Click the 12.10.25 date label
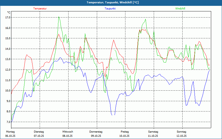 (x=181, y=136)
